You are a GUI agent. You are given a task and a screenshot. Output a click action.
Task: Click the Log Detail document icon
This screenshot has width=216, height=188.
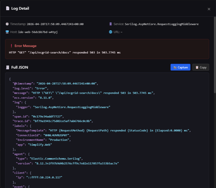pos(8,8)
